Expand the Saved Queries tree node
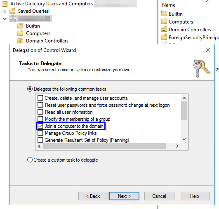This screenshot has width=219, height=209. (x=5, y=12)
